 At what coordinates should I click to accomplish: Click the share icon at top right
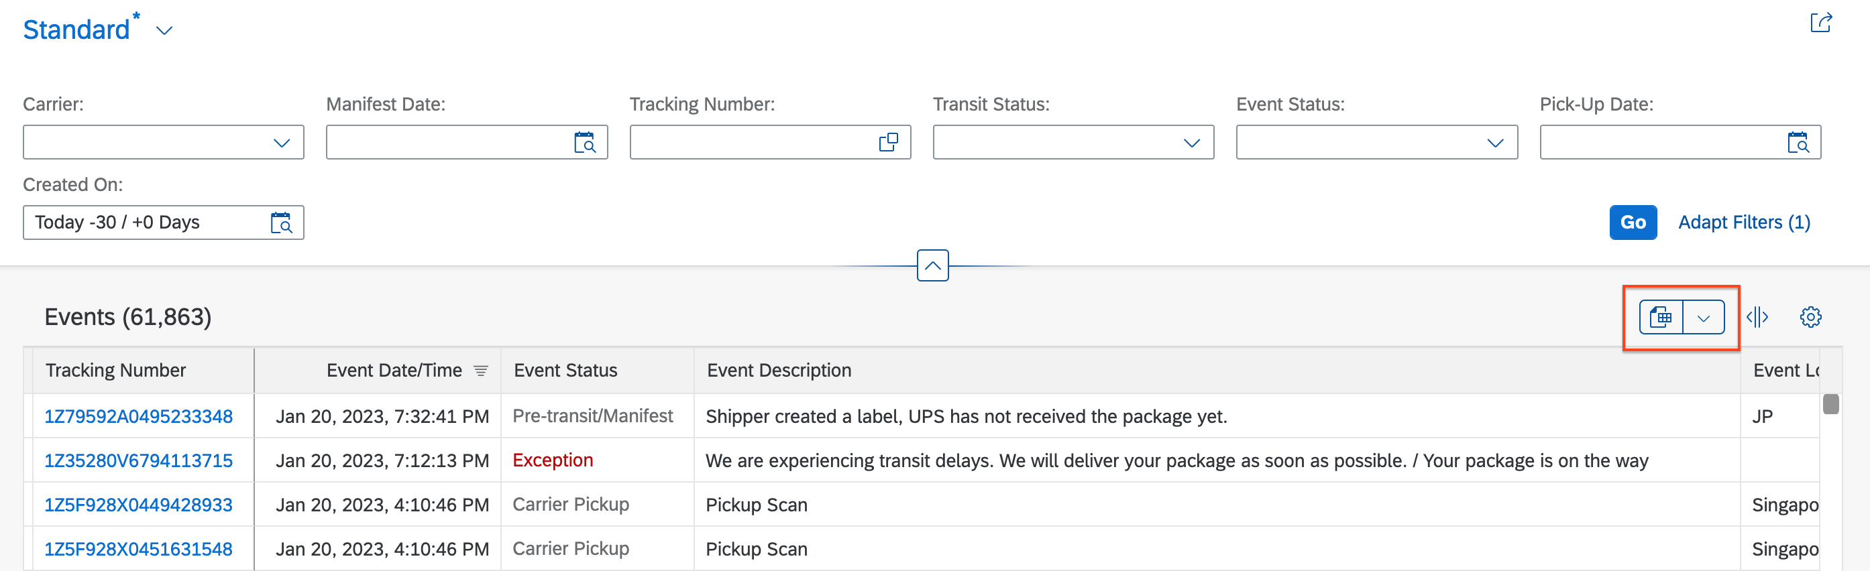(1820, 23)
